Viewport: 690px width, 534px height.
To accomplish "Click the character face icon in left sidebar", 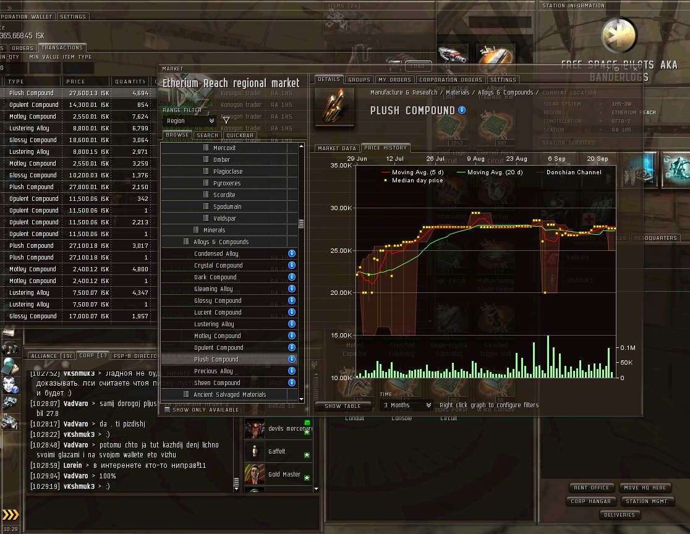I will [x=10, y=384].
